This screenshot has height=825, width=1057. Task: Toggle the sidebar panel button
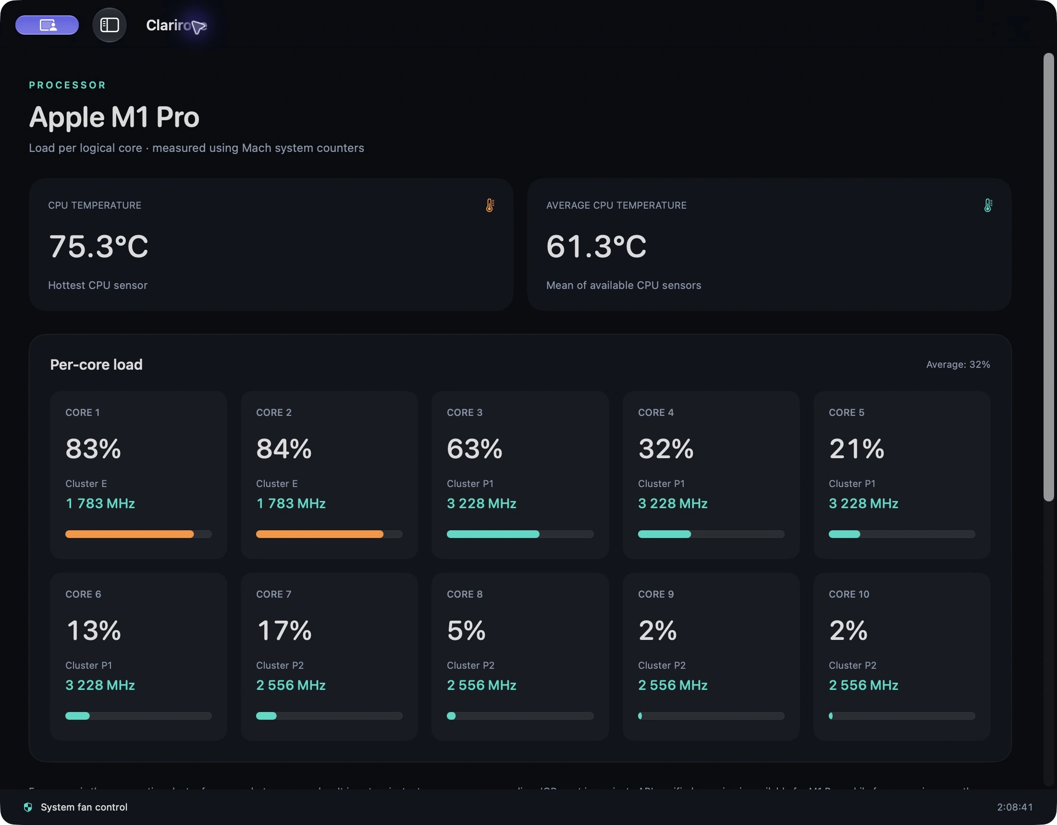(x=110, y=25)
